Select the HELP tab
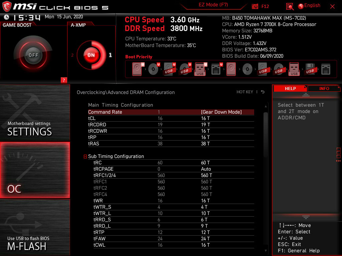Image resolution: width=342 pixels, height=256 pixels. point(290,88)
